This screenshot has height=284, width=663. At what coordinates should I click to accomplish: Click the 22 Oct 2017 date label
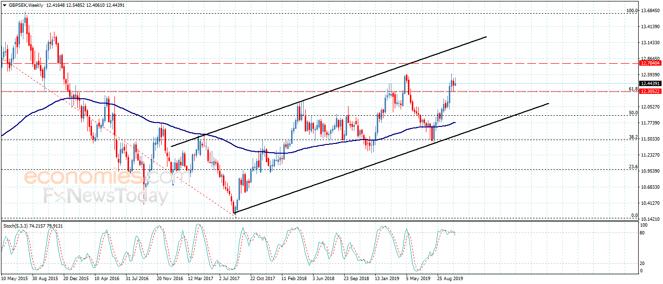(263, 279)
